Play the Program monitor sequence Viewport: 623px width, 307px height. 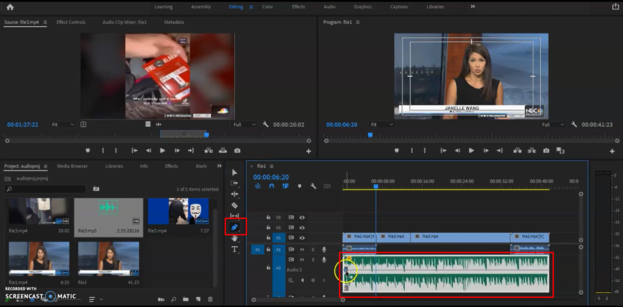tap(471, 151)
